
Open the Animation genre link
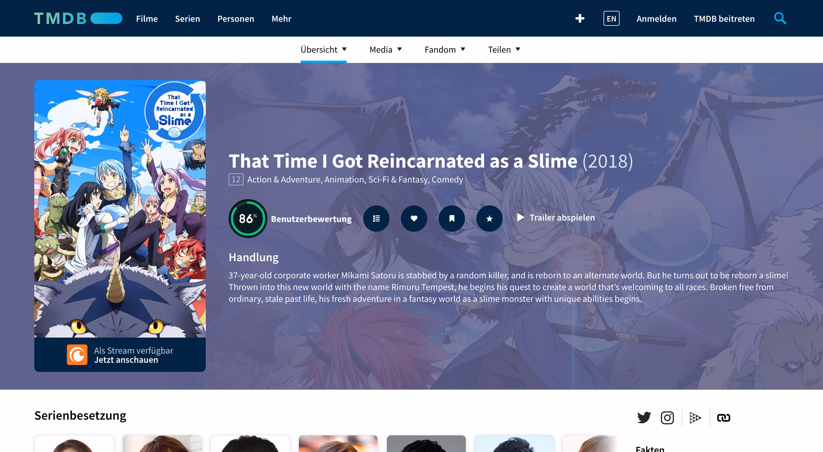tap(344, 179)
